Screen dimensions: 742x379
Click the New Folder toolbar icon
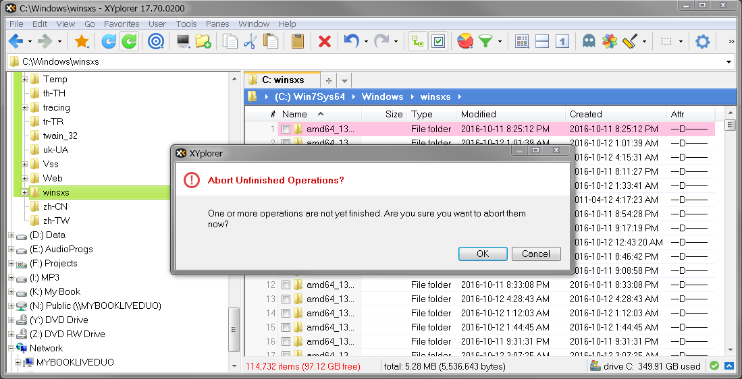[x=203, y=42]
